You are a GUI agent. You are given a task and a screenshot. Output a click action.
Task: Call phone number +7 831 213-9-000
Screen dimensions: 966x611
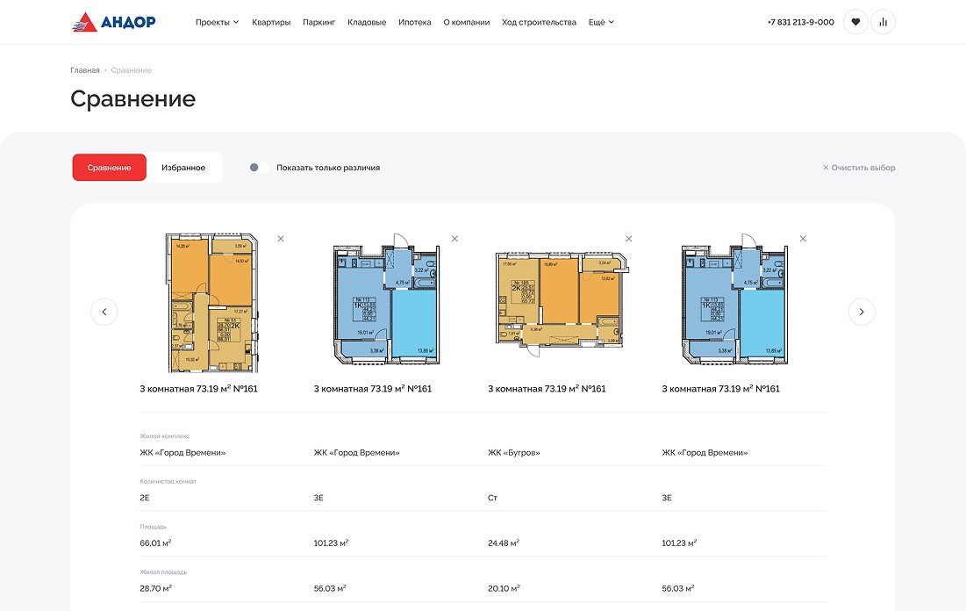801,22
